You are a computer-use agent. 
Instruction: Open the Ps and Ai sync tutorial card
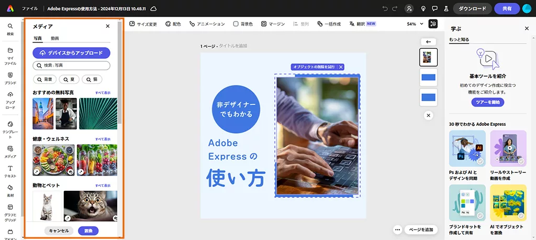(x=467, y=156)
